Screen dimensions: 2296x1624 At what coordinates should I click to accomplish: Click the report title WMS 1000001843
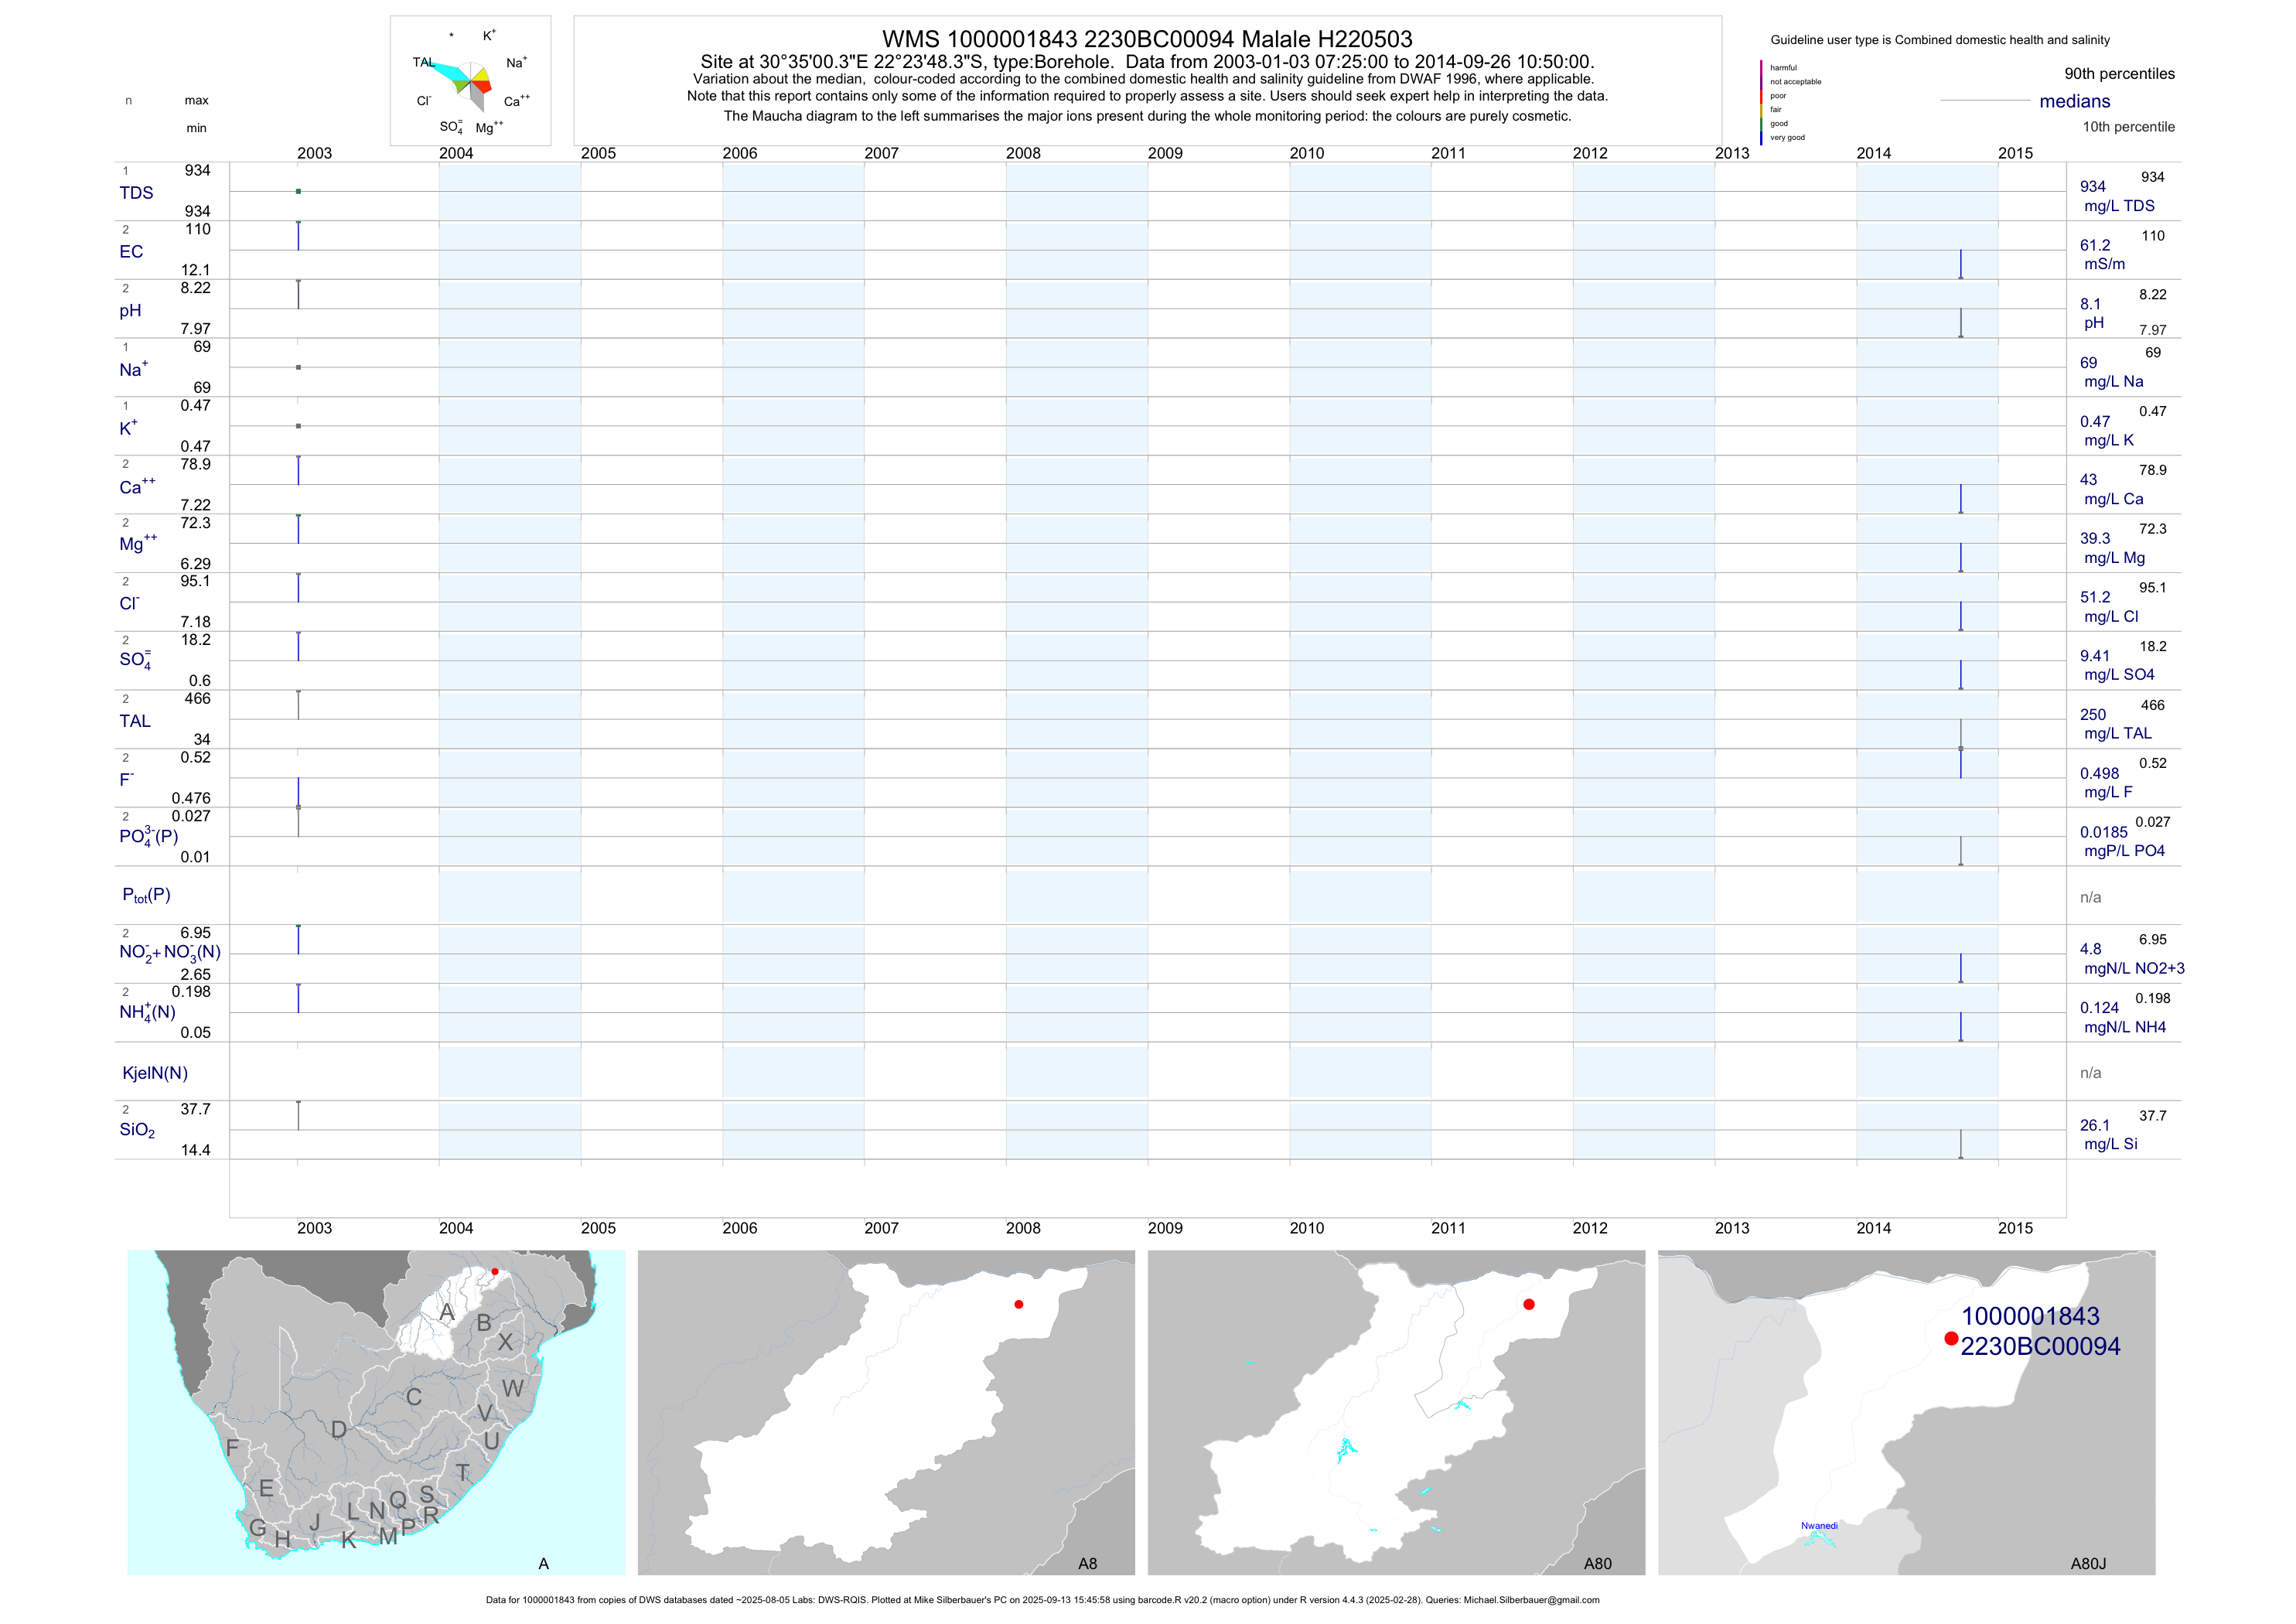coord(1147,39)
